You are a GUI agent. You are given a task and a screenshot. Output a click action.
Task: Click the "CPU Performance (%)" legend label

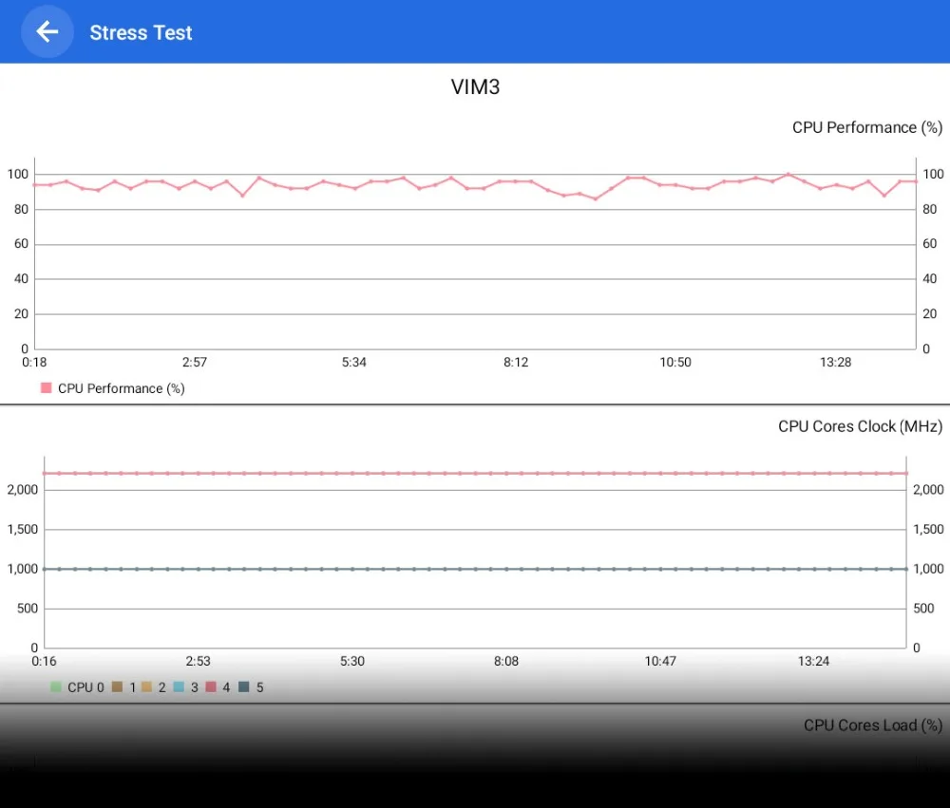[x=122, y=388]
